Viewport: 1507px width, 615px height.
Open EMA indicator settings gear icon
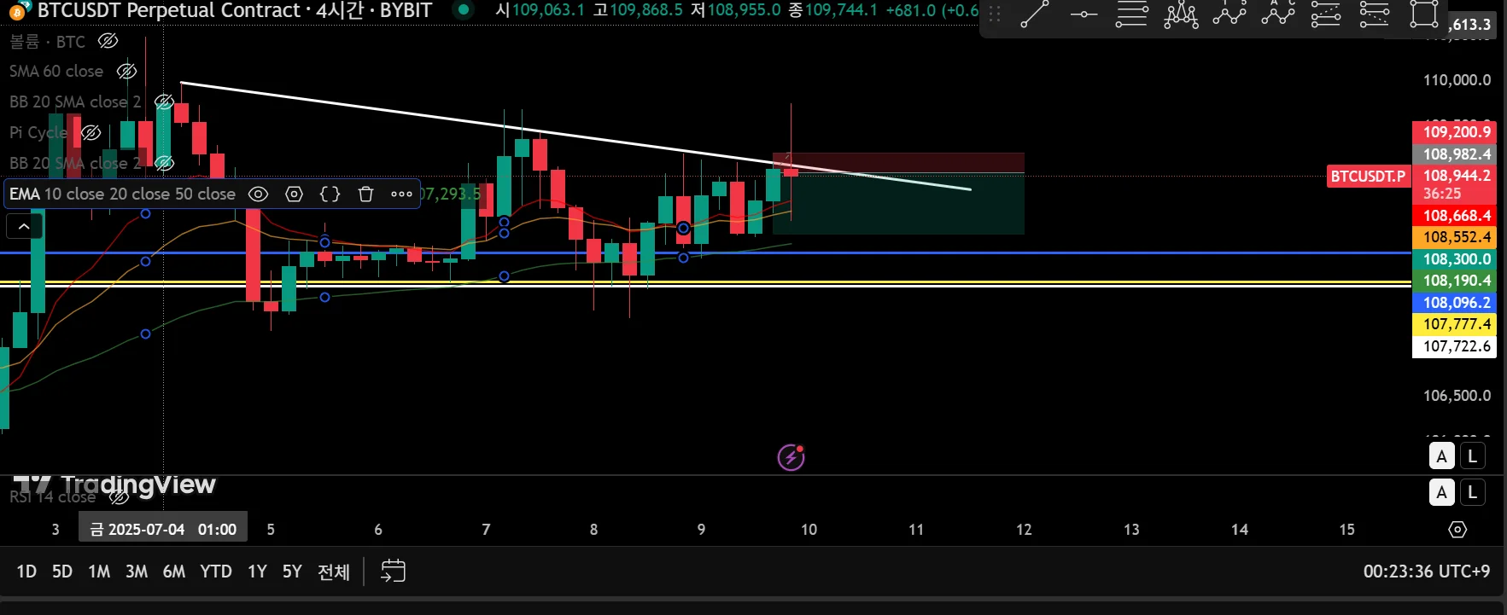294,194
